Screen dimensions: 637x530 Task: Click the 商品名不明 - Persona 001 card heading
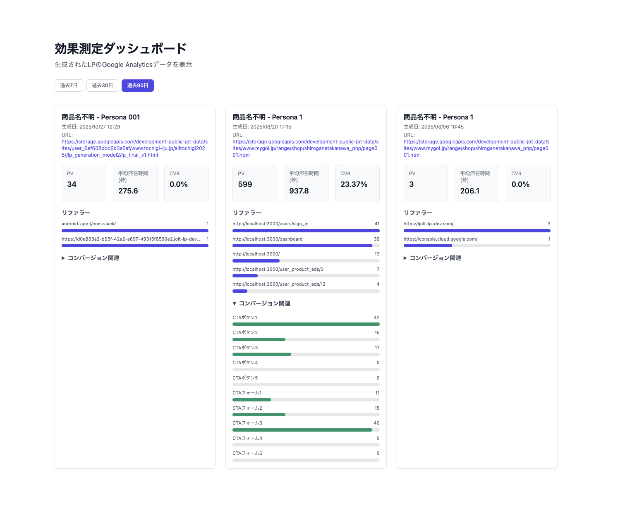coord(101,117)
